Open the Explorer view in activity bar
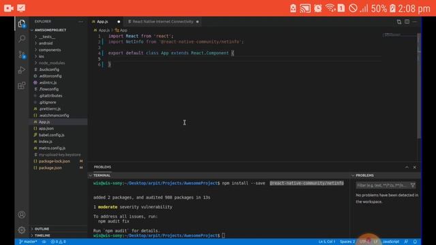Viewport: 436px width, 245px height. [22, 24]
